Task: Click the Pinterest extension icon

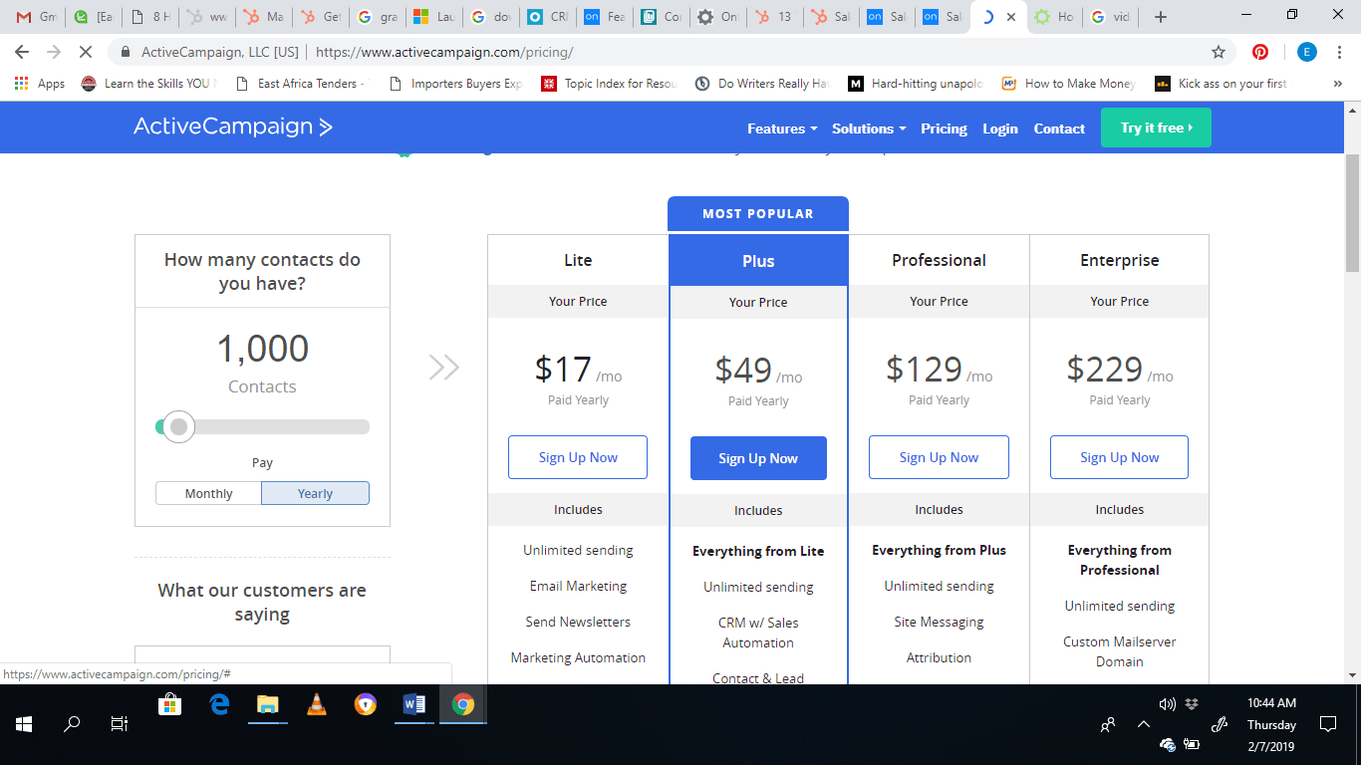Action: (1260, 52)
